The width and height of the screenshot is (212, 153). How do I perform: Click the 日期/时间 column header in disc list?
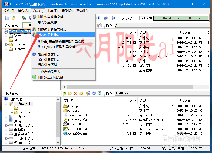coord(190,32)
